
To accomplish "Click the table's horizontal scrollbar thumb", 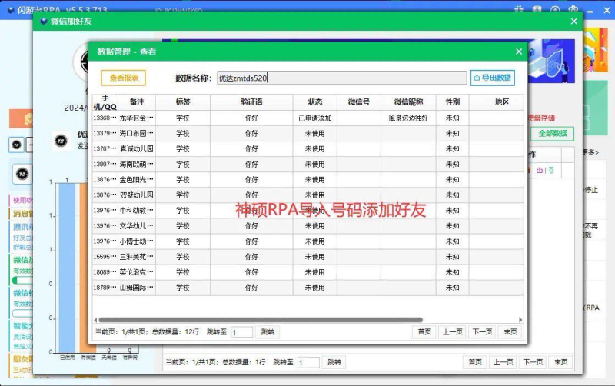I will pyautogui.click(x=261, y=320).
